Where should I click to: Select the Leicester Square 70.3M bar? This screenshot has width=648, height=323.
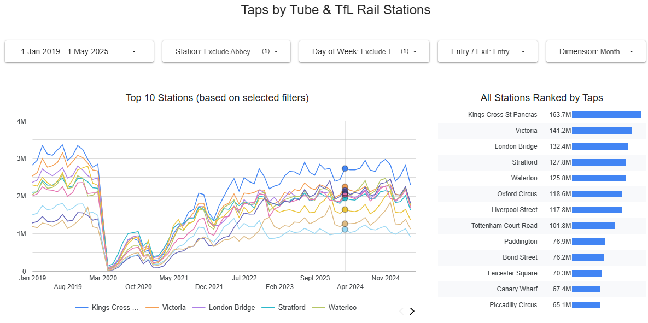pyautogui.click(x=587, y=273)
